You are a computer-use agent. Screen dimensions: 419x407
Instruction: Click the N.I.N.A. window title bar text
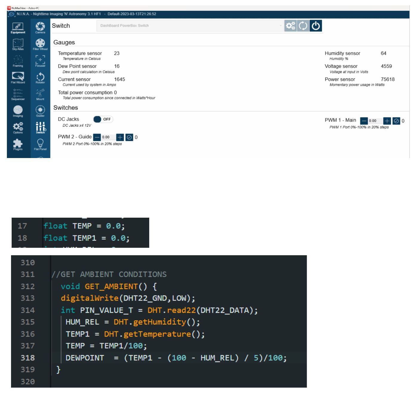87,14
